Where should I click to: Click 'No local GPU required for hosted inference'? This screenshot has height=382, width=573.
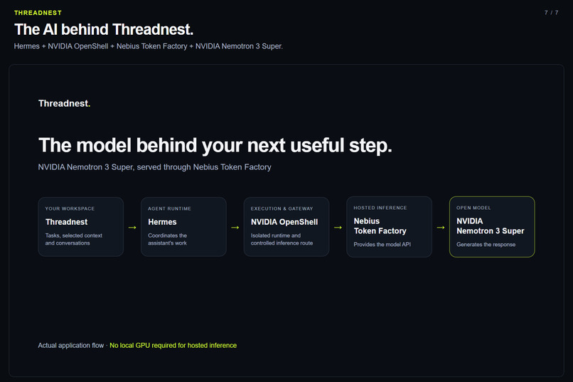tap(173, 346)
